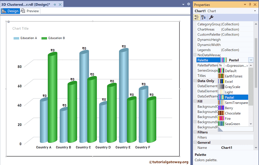Image resolution: width=259 pixels, height=165 pixels.
Task: Collapse the Data Only category
Action: pyautogui.click(x=195, y=81)
